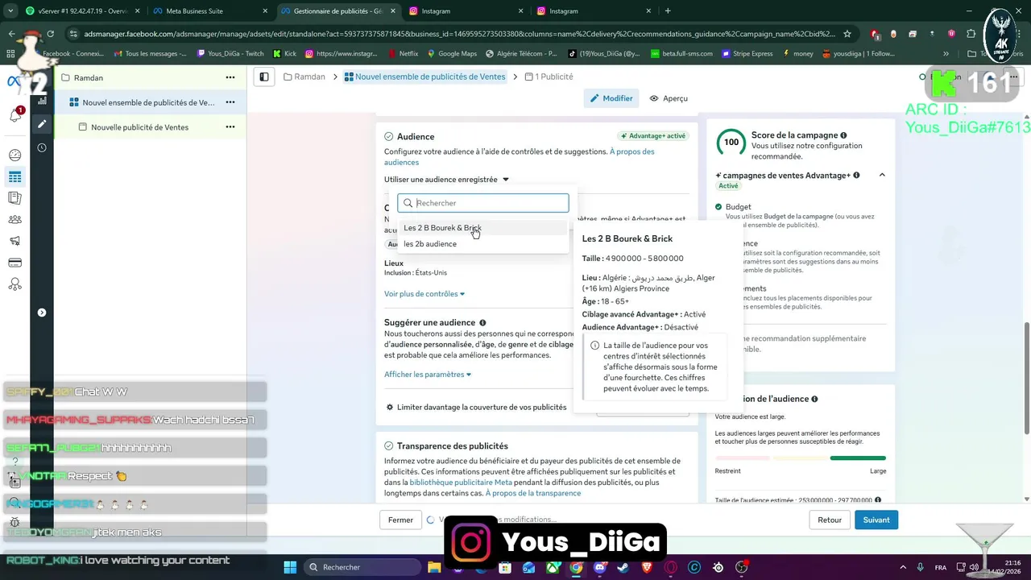This screenshot has width=1031, height=580.
Task: Go to Ramdan in breadcrumb
Action: pyautogui.click(x=304, y=77)
